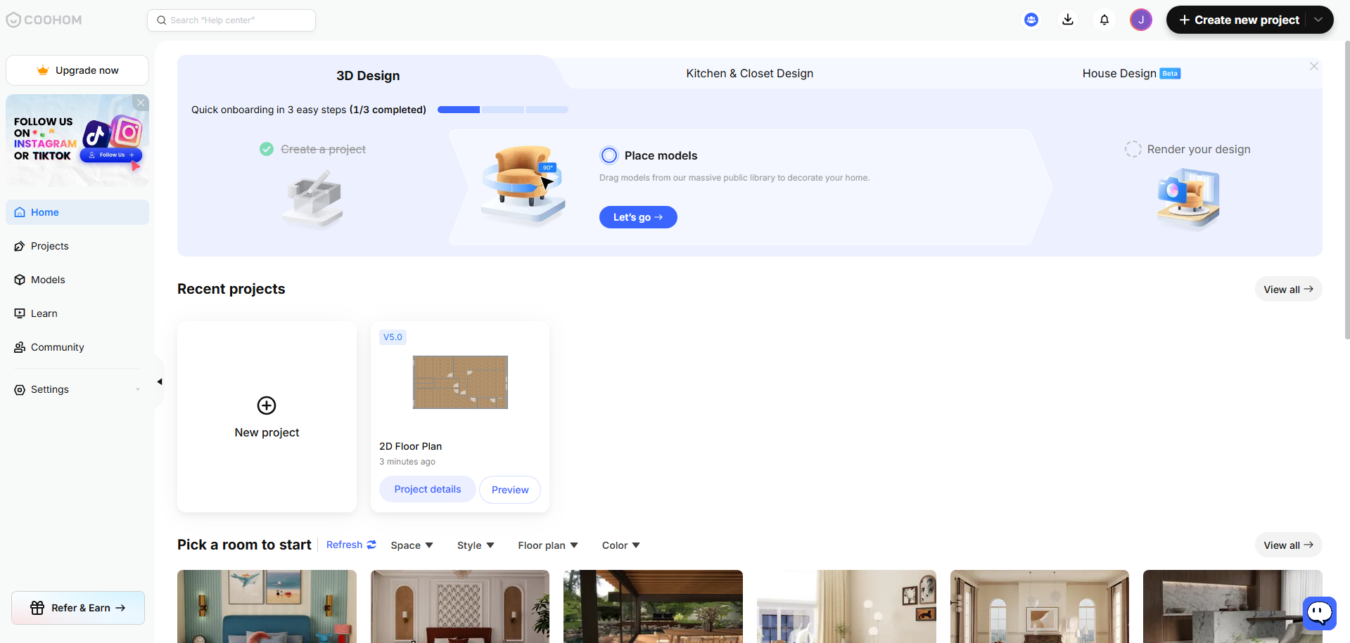This screenshot has height=643, width=1350.
Task: Expand the Settings submenu arrow
Action: tap(138, 389)
